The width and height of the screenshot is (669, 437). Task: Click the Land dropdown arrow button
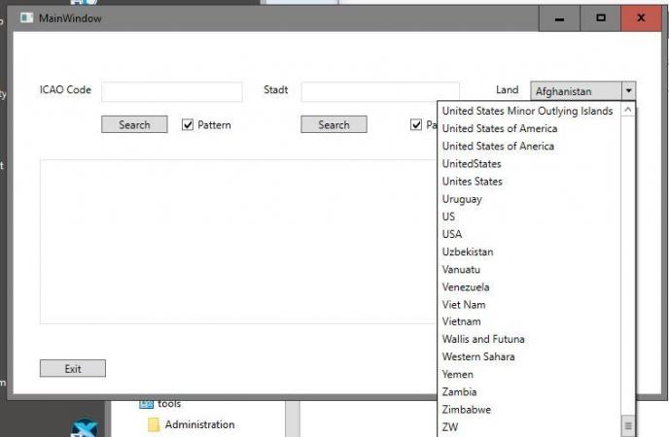pos(628,90)
